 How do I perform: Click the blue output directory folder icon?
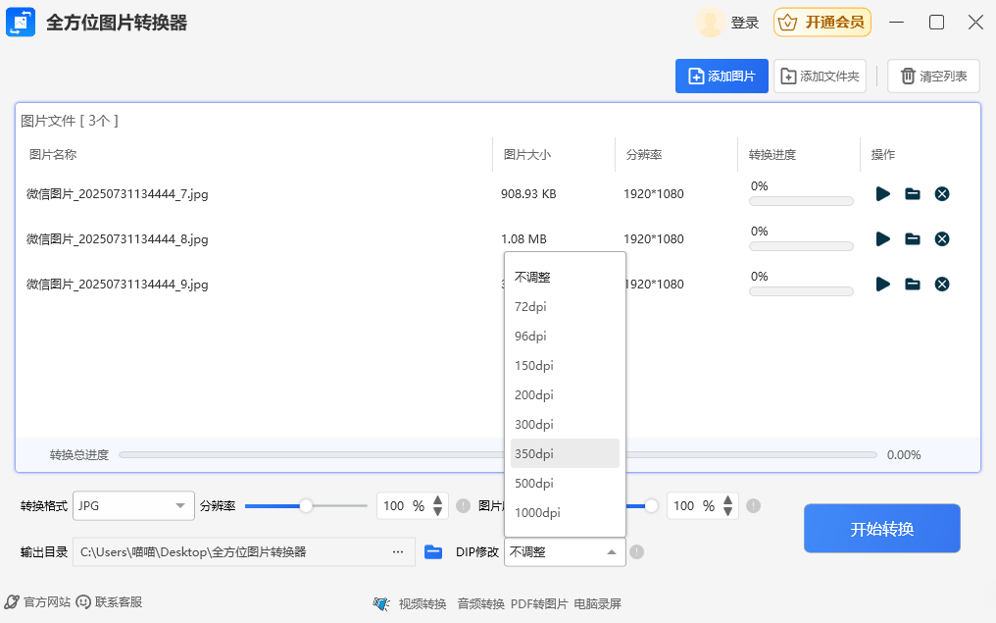tap(433, 552)
